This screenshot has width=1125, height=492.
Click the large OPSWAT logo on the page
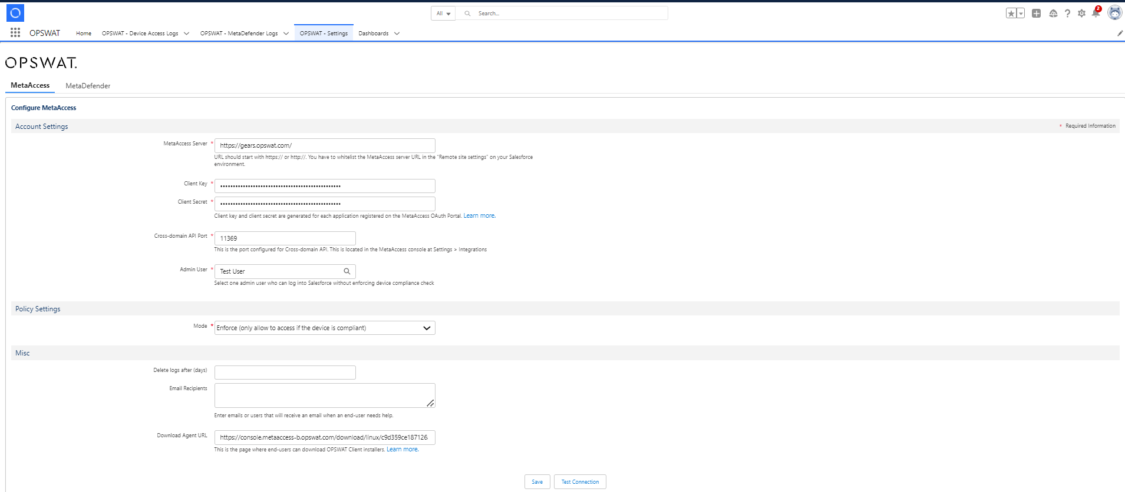(x=41, y=63)
